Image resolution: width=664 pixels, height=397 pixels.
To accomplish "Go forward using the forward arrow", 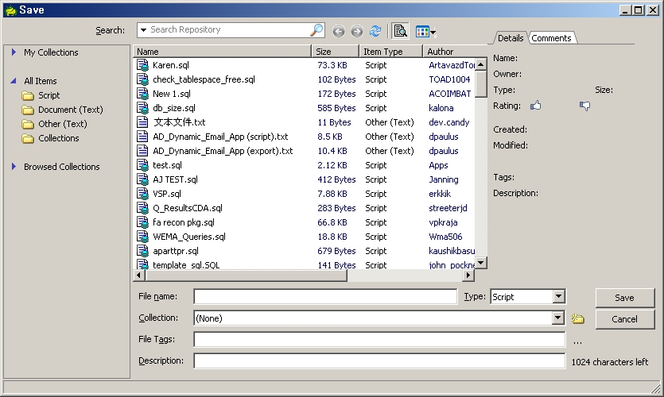I will (x=356, y=31).
